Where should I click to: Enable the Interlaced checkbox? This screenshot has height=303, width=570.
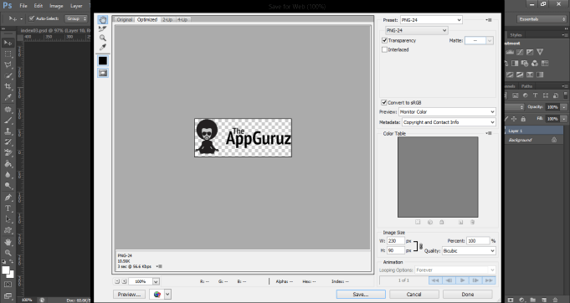point(384,49)
